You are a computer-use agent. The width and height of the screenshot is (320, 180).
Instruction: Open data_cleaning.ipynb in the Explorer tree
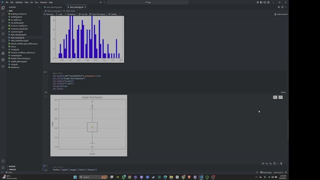click(x=18, y=35)
